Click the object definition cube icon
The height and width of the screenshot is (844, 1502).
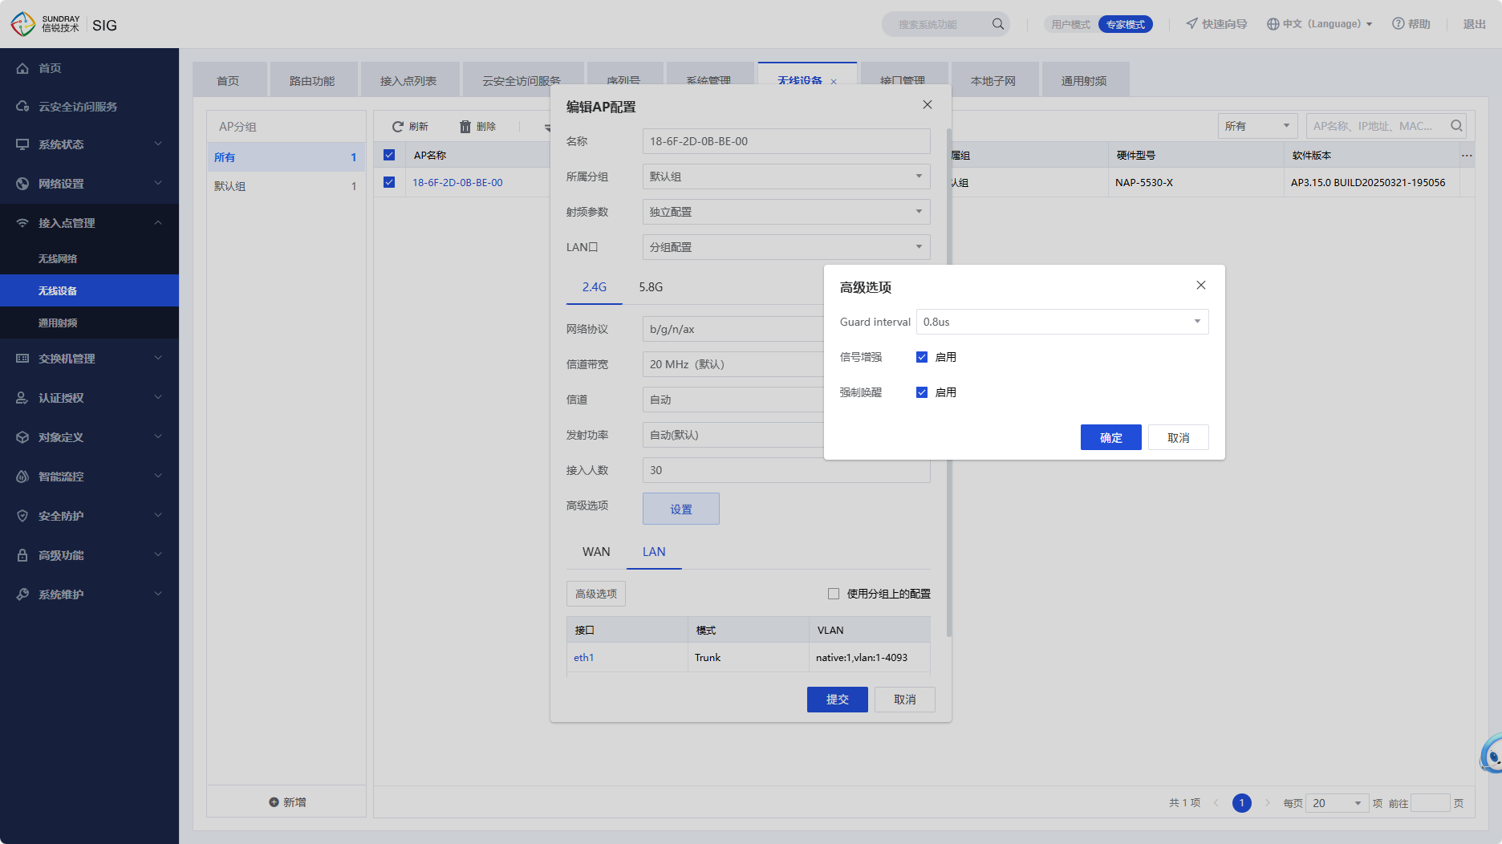(x=22, y=437)
